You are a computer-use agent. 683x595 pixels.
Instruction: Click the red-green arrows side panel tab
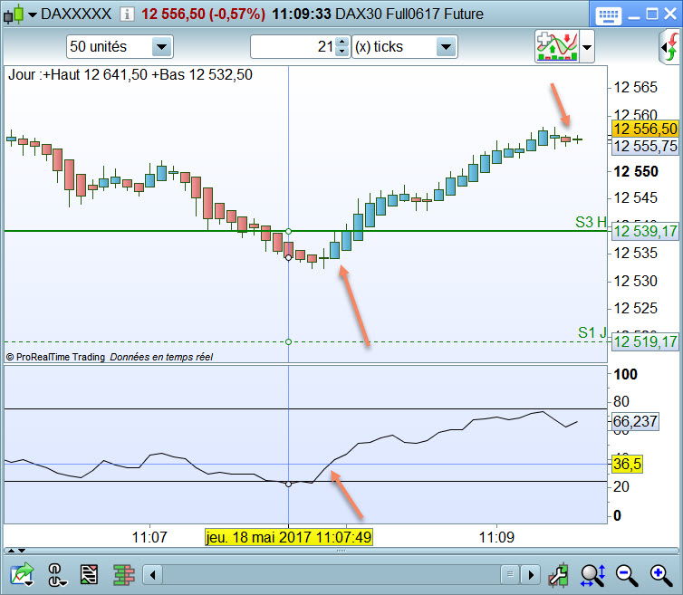click(671, 46)
